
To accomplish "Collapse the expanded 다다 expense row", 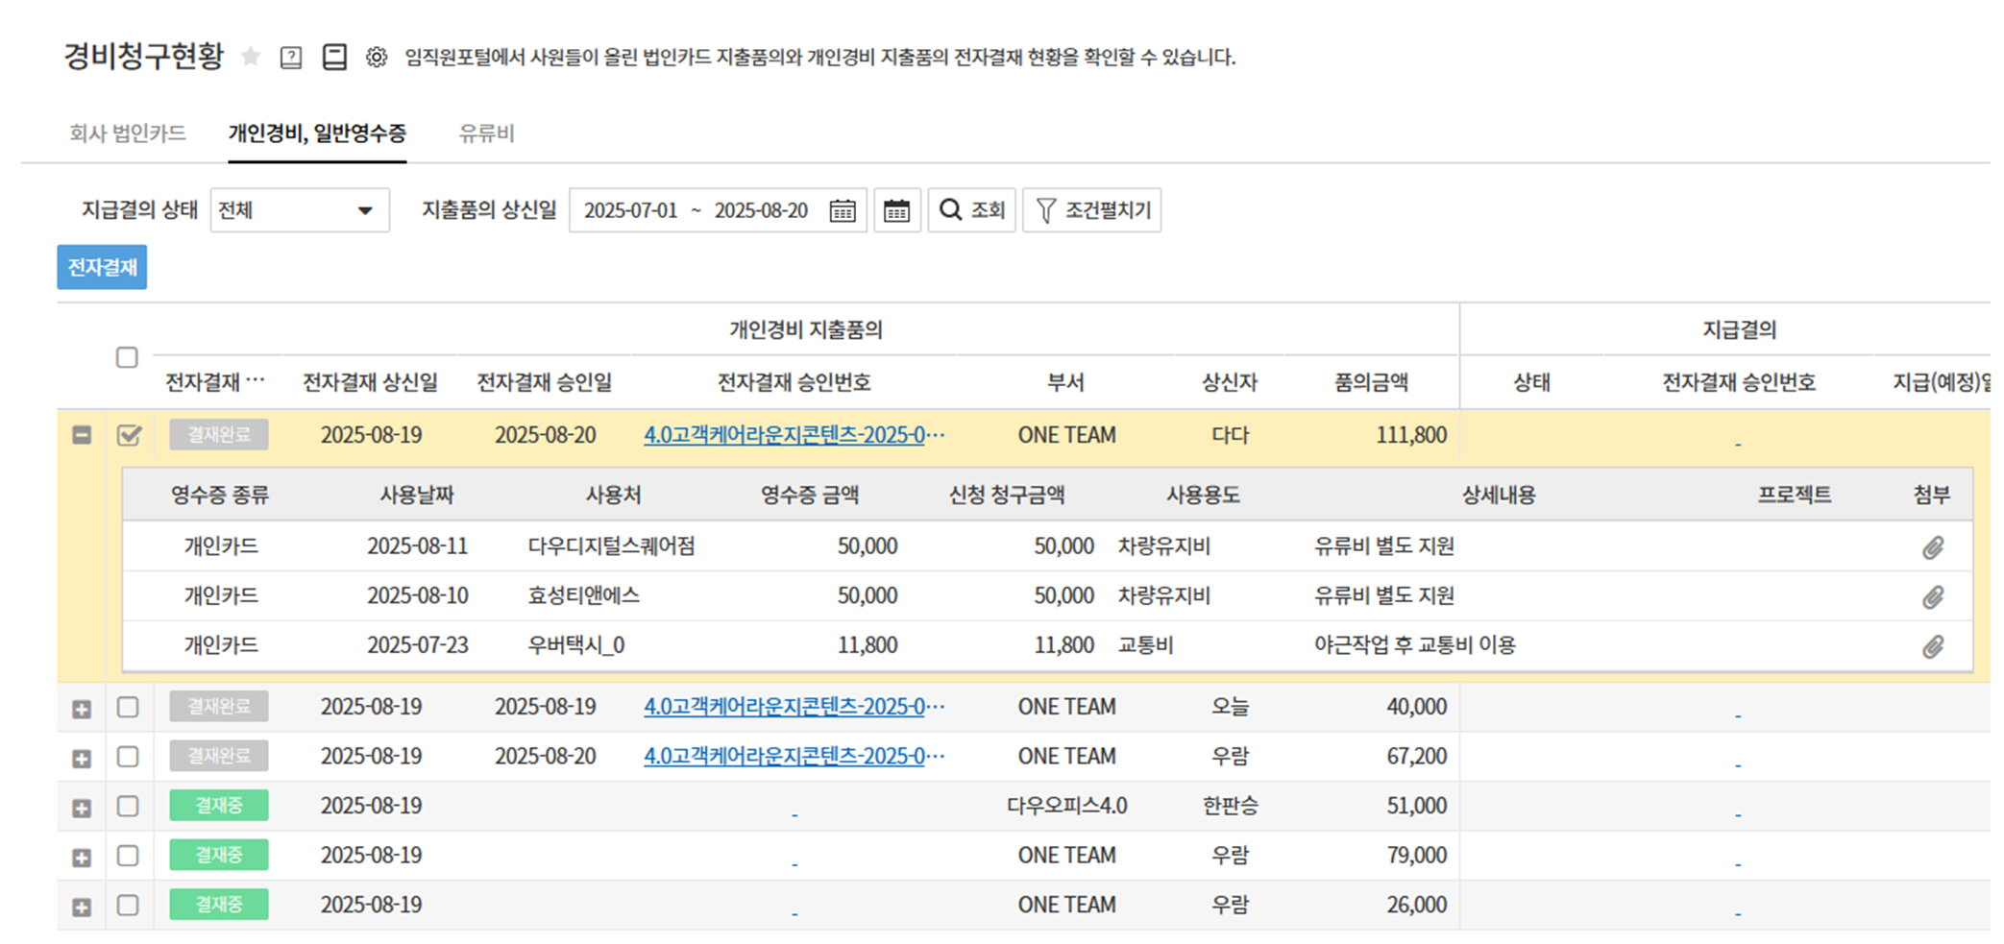I will click(x=82, y=435).
